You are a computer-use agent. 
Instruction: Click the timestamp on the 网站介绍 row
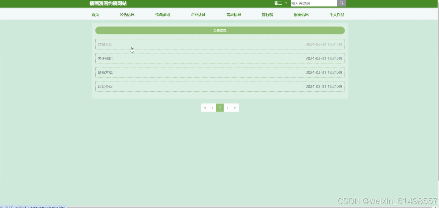point(324,87)
